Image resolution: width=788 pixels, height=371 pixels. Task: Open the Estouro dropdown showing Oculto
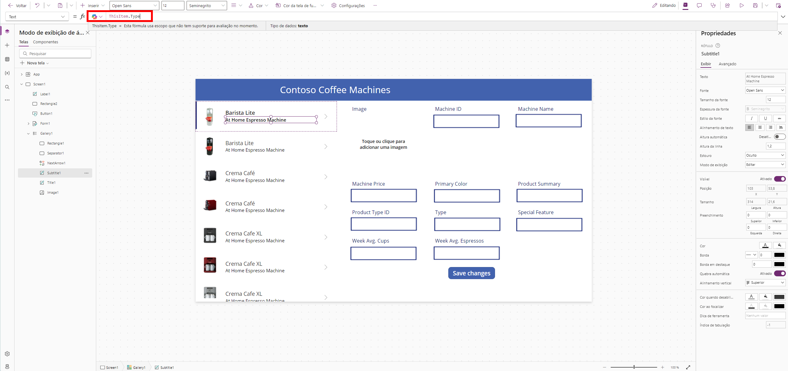point(765,155)
